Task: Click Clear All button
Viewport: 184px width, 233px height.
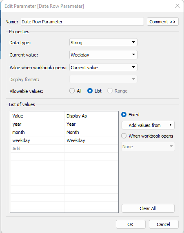Action: (148, 208)
